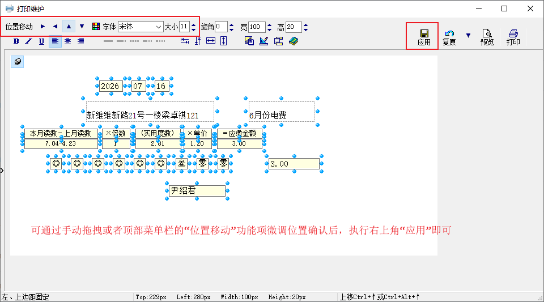Decrease width with down spinner
The image size is (544, 302).
point(269,29)
